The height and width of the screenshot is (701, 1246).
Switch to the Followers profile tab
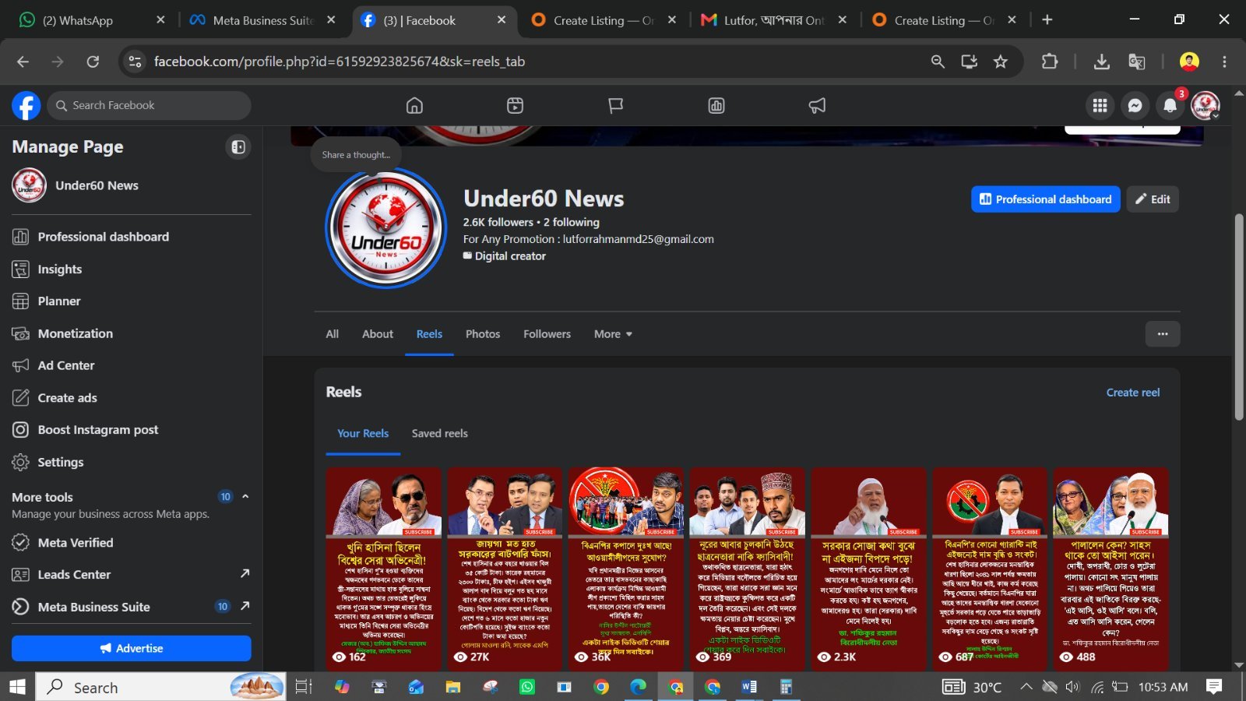coord(547,333)
